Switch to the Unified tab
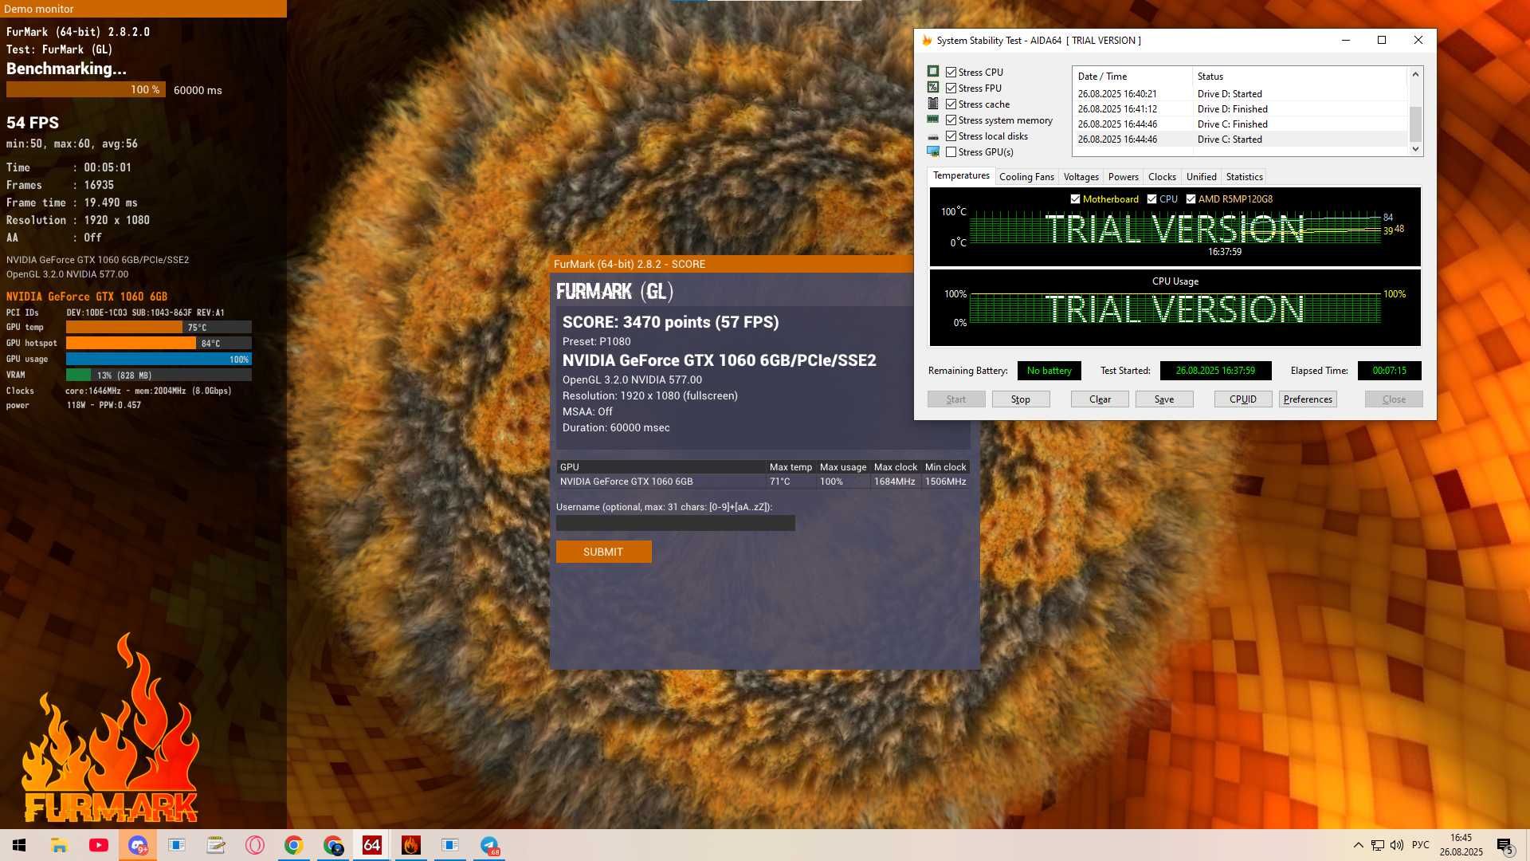This screenshot has height=861, width=1530. pyautogui.click(x=1201, y=177)
